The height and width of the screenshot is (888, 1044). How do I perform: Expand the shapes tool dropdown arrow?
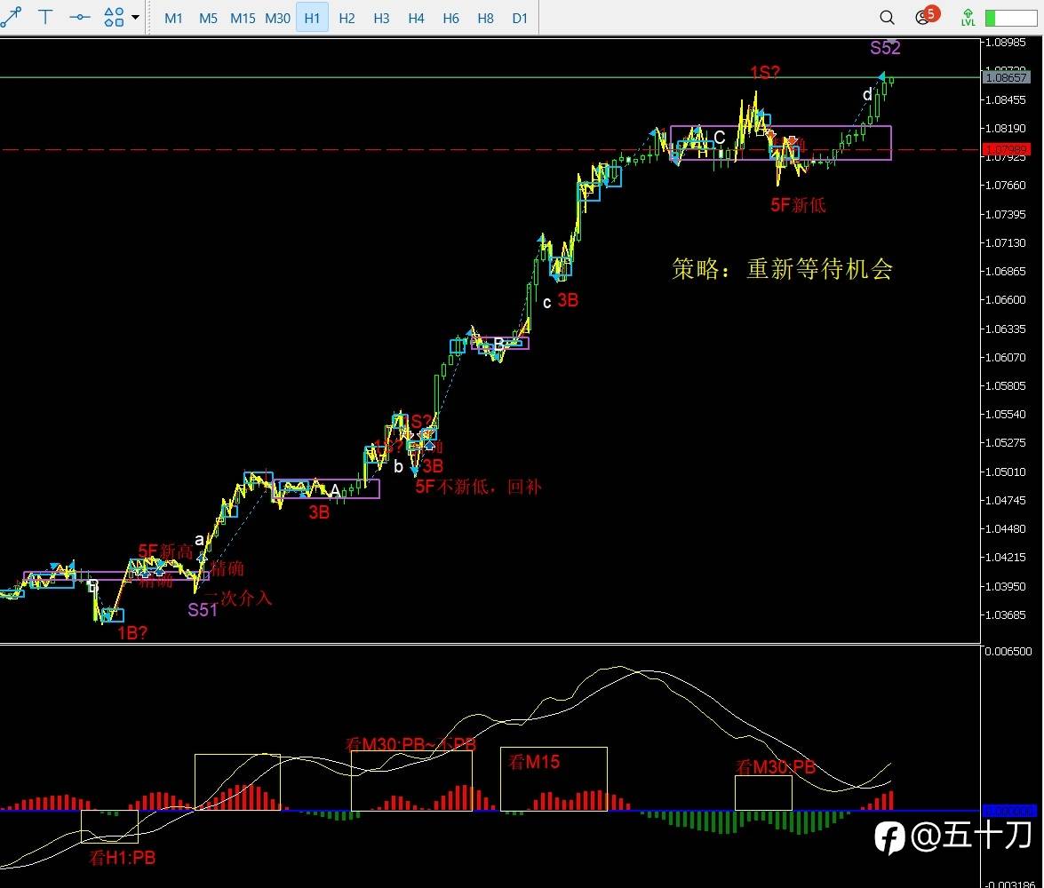click(135, 17)
